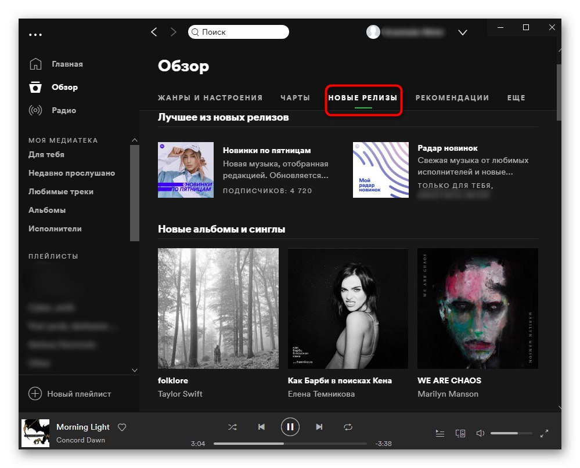Open Как Барби в поисках Кена cover
Image resolution: width=580 pixels, height=468 pixels.
pos(348,309)
